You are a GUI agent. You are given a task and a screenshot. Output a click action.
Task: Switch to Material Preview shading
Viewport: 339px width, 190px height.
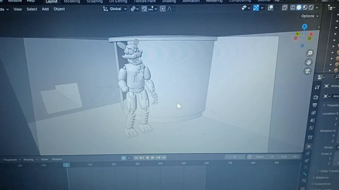click(305, 8)
